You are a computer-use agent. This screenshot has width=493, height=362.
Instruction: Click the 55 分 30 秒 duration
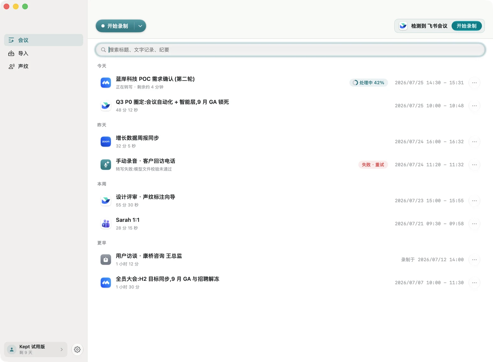point(127,205)
